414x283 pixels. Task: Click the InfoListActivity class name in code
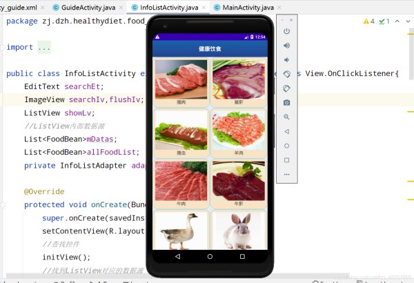pos(100,73)
